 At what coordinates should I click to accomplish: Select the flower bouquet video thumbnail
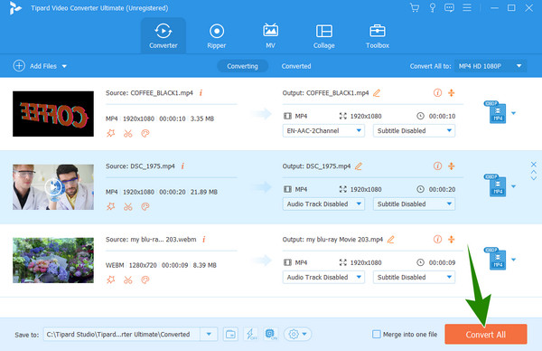(x=53, y=261)
